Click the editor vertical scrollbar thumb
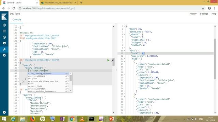218x122 pixels. pos(113,62)
